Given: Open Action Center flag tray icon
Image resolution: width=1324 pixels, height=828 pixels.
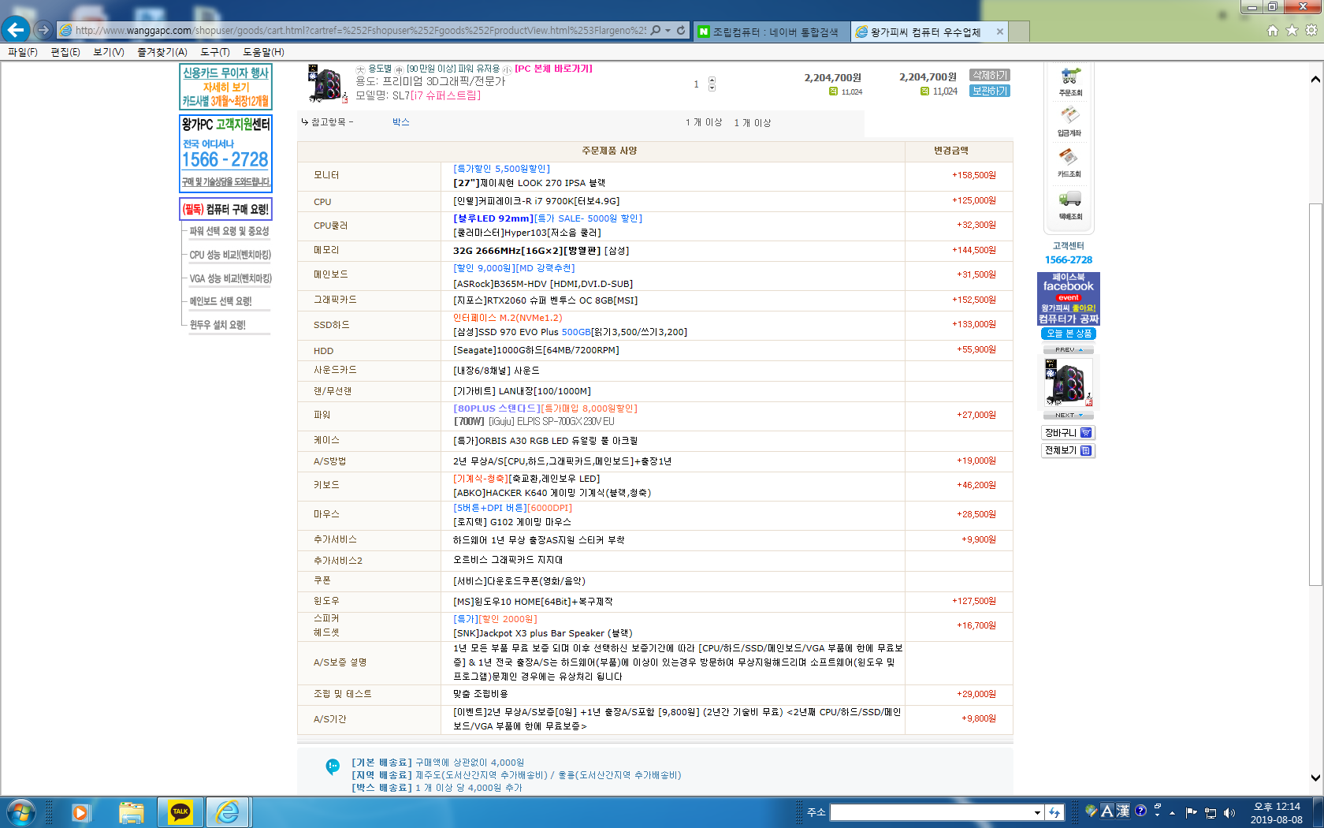Looking at the screenshot, I should pos(1191,812).
